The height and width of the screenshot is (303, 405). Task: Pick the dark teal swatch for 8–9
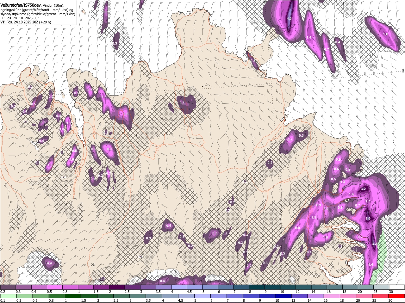point(257,287)
